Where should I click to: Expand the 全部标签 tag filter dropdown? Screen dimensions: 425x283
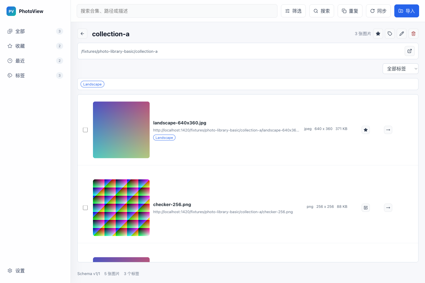[x=401, y=69]
